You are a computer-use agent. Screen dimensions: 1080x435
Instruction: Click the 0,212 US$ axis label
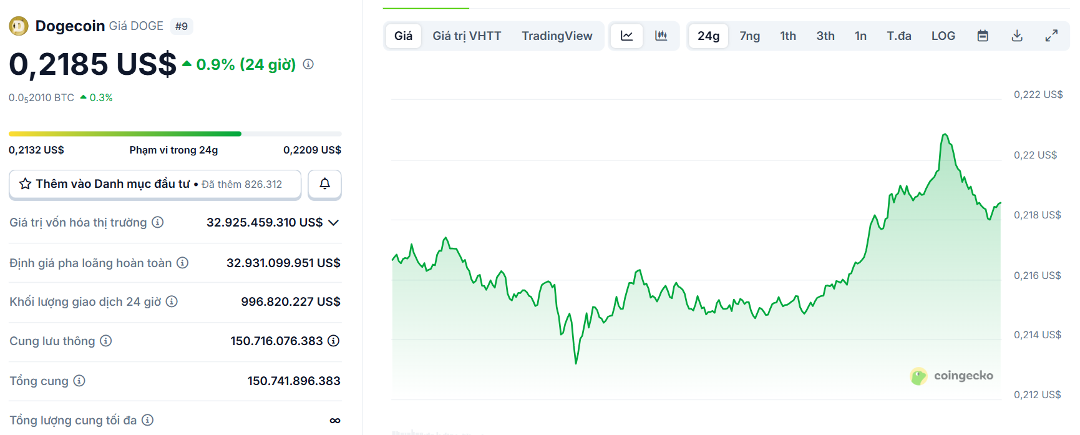click(1038, 394)
